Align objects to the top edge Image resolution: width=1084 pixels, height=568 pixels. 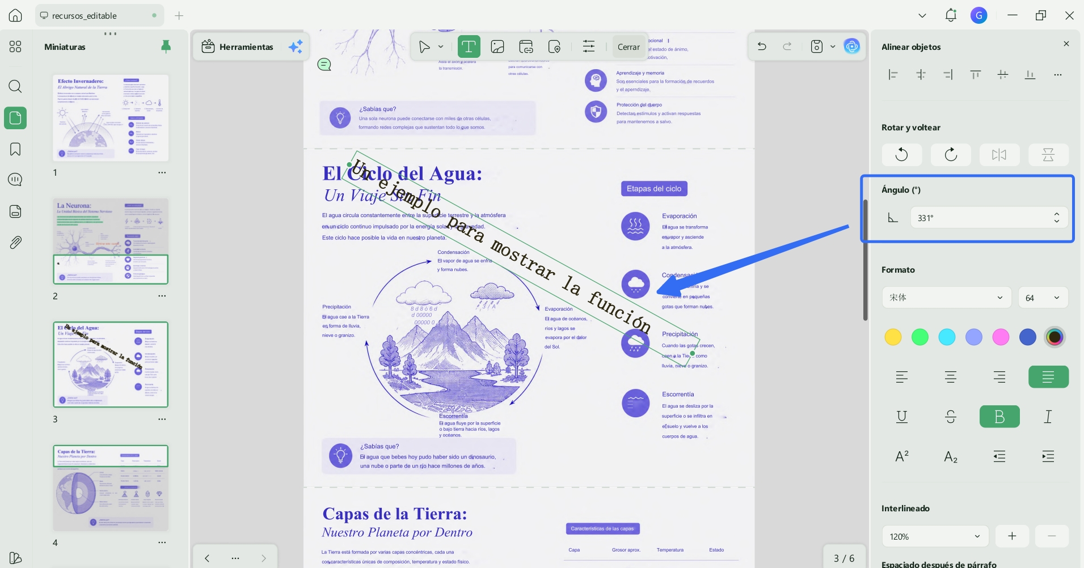click(x=975, y=74)
